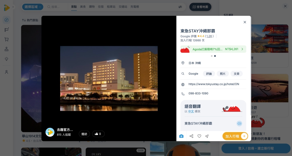The height and width of the screenshot is (156, 292).
Task: Click the 東急STAY沖繩那霸 title heading
Action: tap(198, 31)
